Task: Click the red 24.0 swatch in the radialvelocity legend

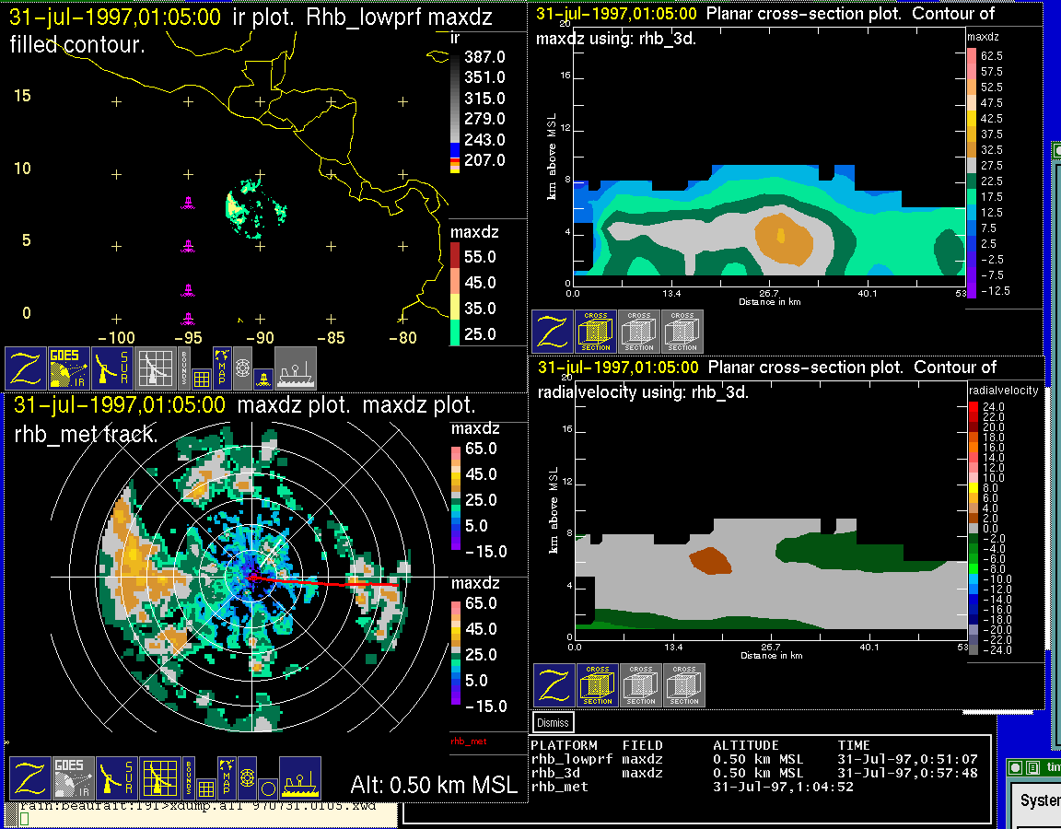Action: point(974,406)
